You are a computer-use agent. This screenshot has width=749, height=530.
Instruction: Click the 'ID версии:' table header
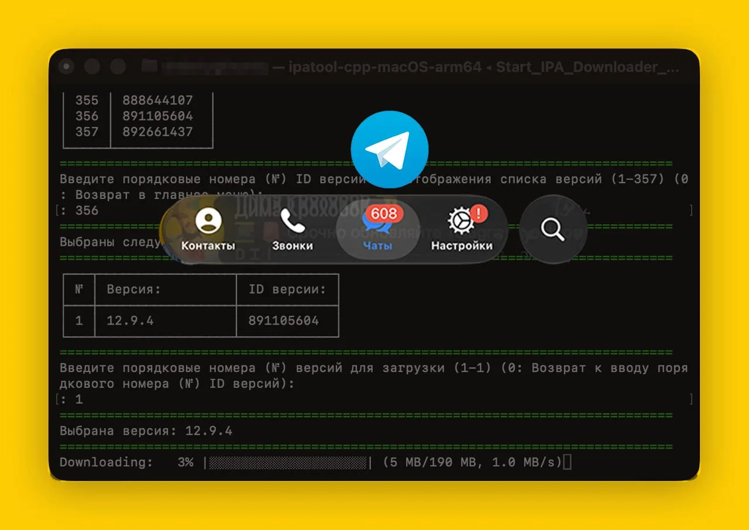pos(287,289)
